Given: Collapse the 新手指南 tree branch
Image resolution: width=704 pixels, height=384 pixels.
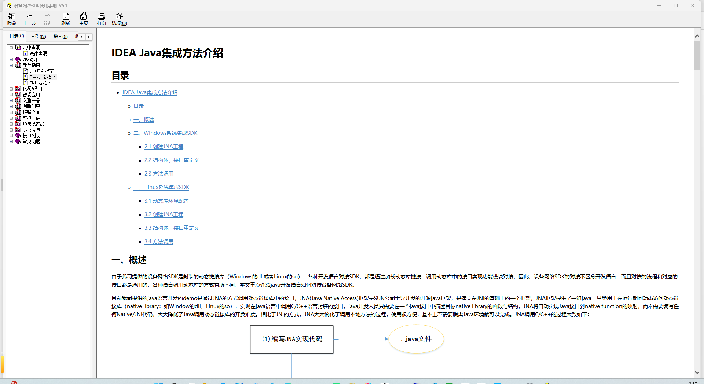Looking at the screenshot, I should coord(11,65).
